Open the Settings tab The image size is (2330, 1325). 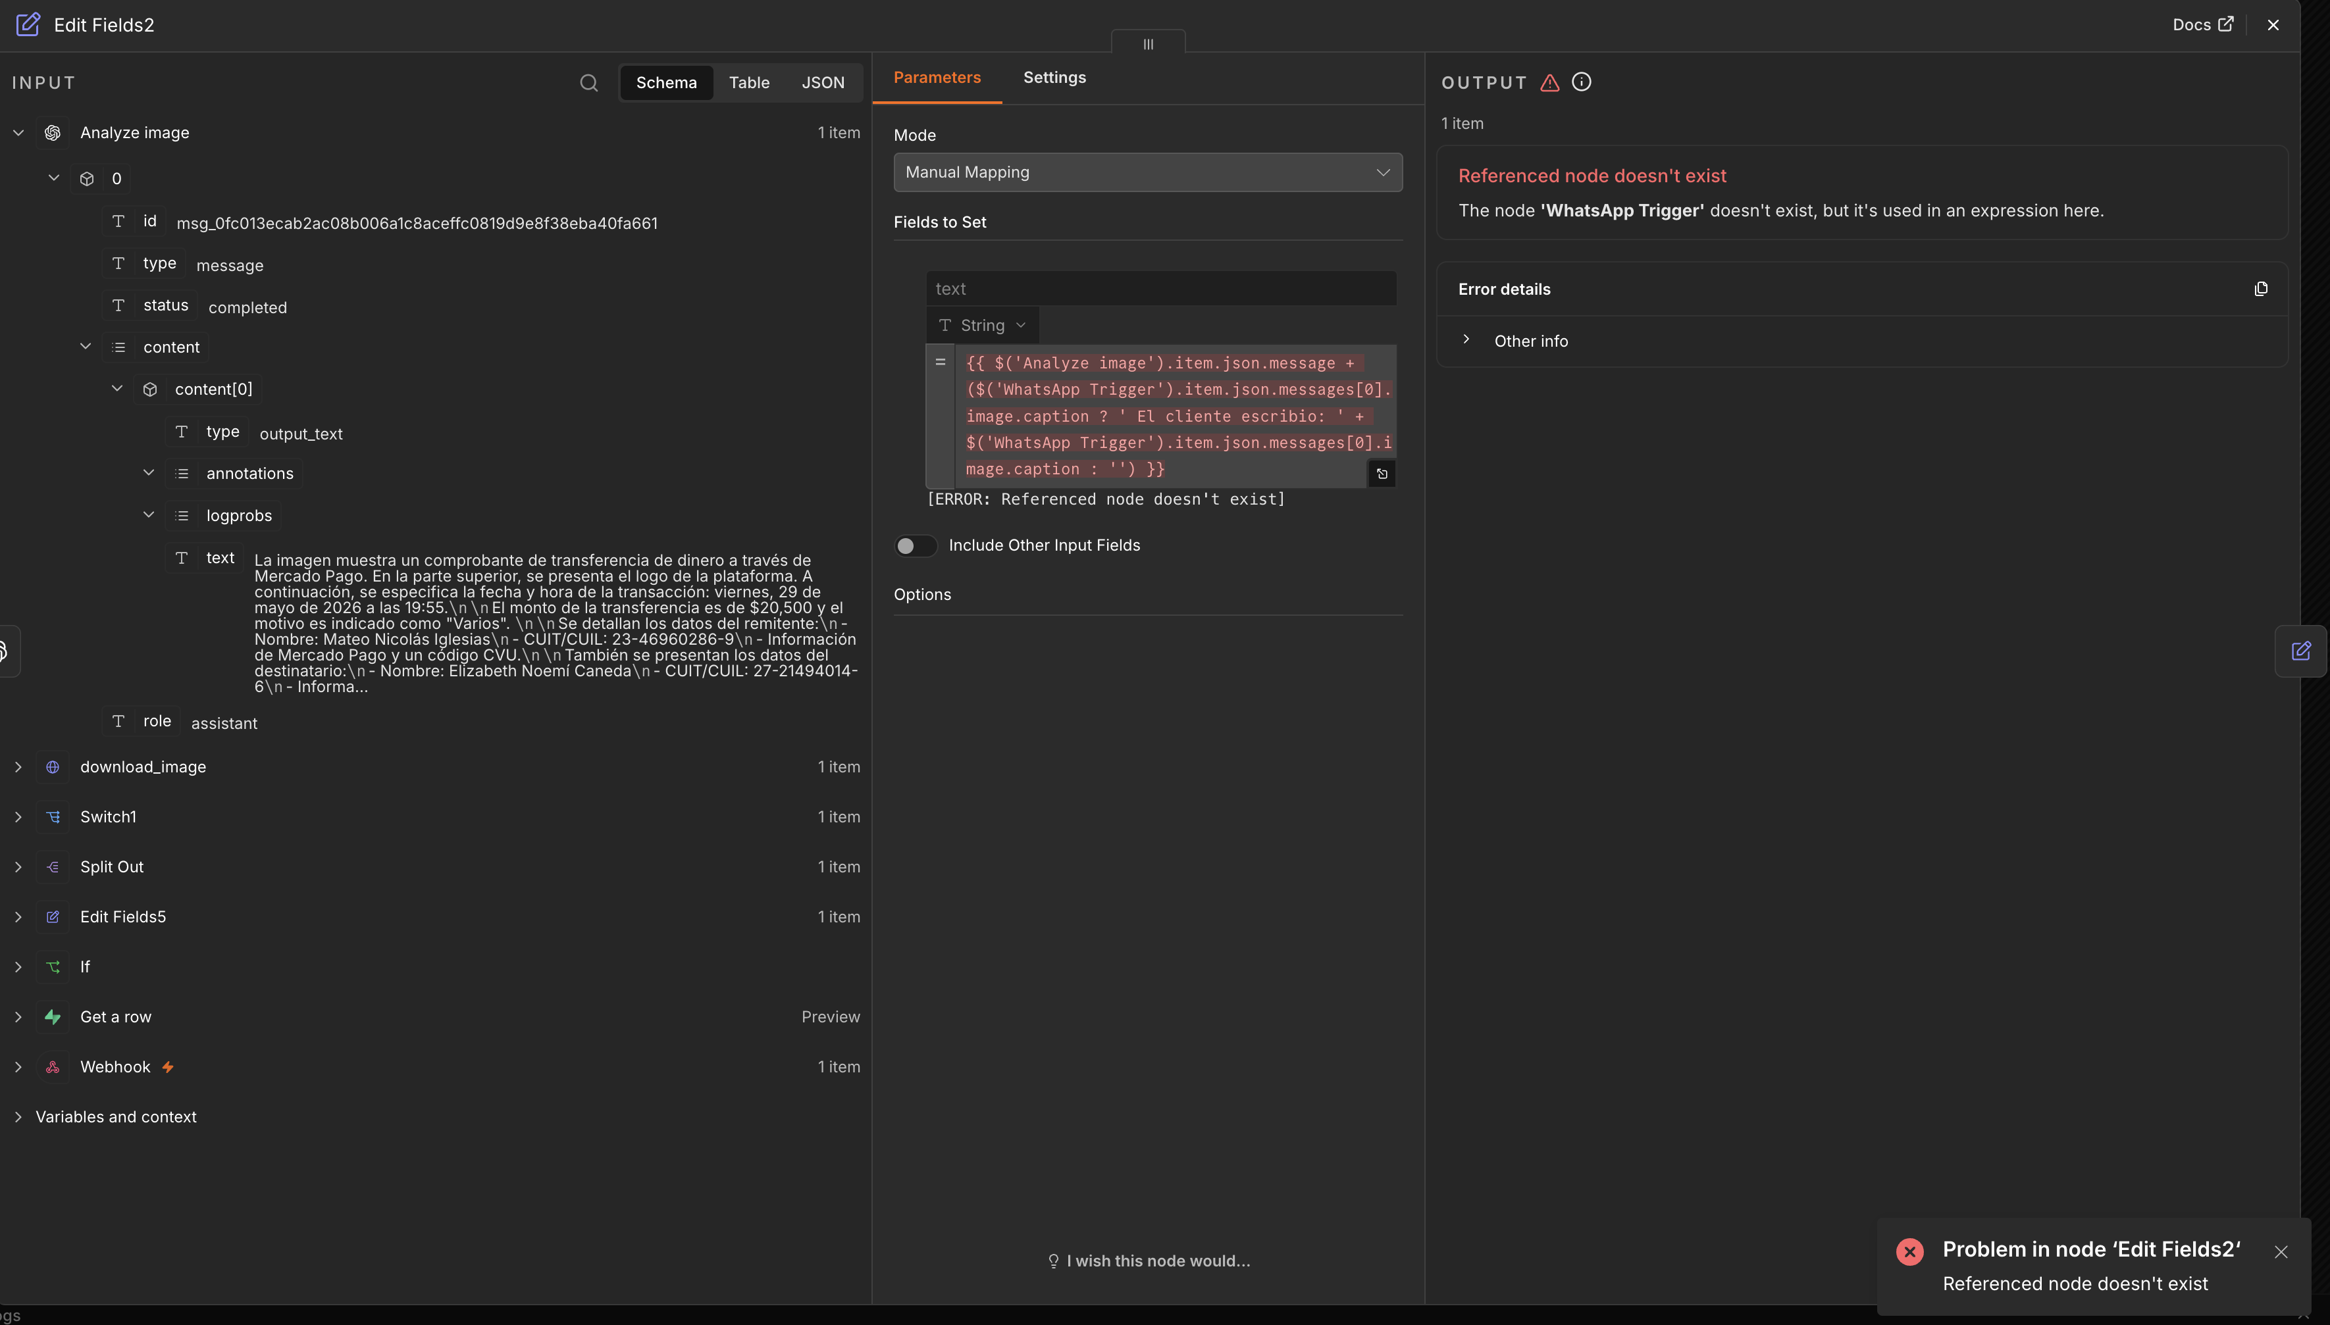coord(1054,78)
